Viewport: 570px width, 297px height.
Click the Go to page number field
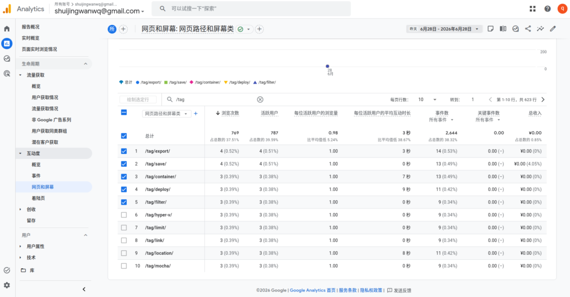click(473, 100)
